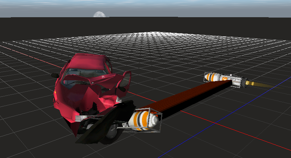Click the car's left side mirror

coord(55,75)
